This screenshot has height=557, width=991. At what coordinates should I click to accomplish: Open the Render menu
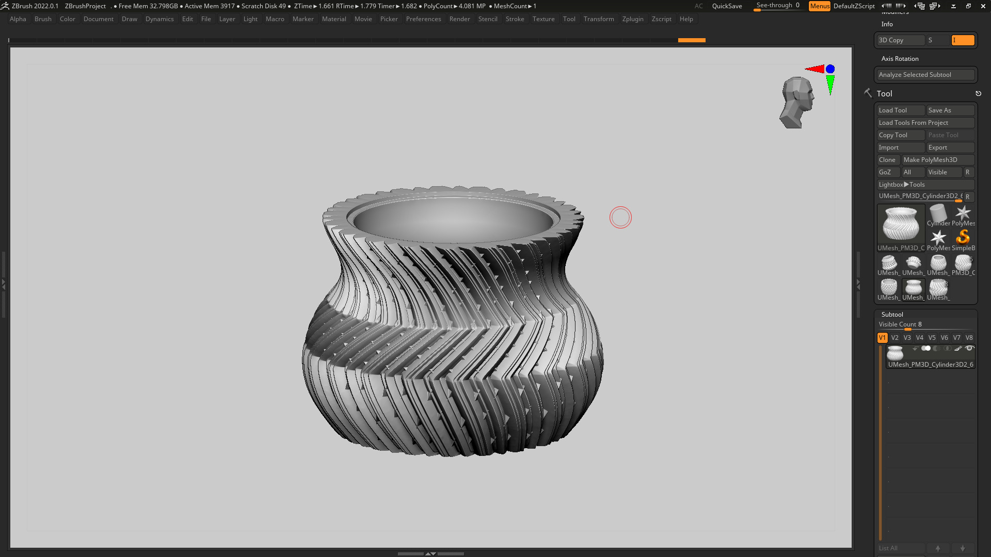pos(459,19)
